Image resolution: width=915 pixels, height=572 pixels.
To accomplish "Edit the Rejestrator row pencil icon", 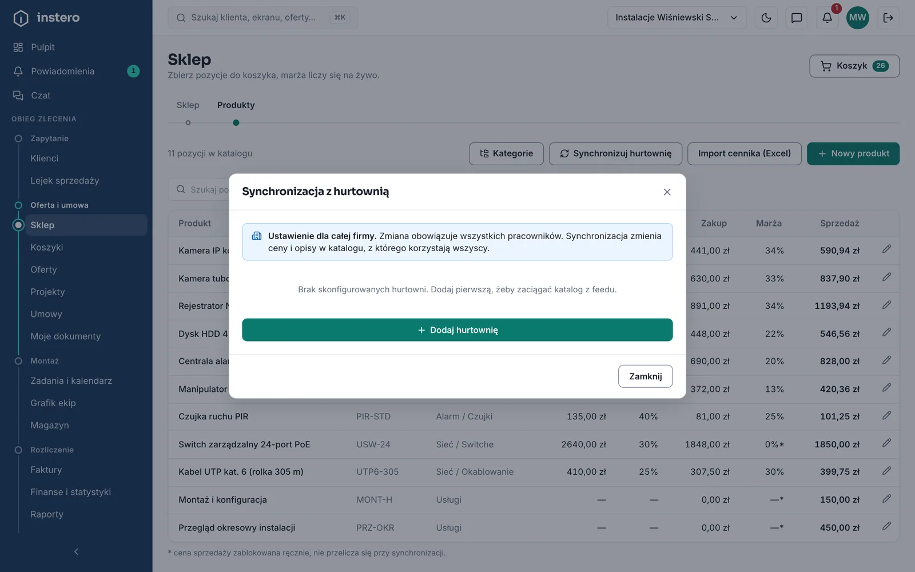I will (886, 305).
